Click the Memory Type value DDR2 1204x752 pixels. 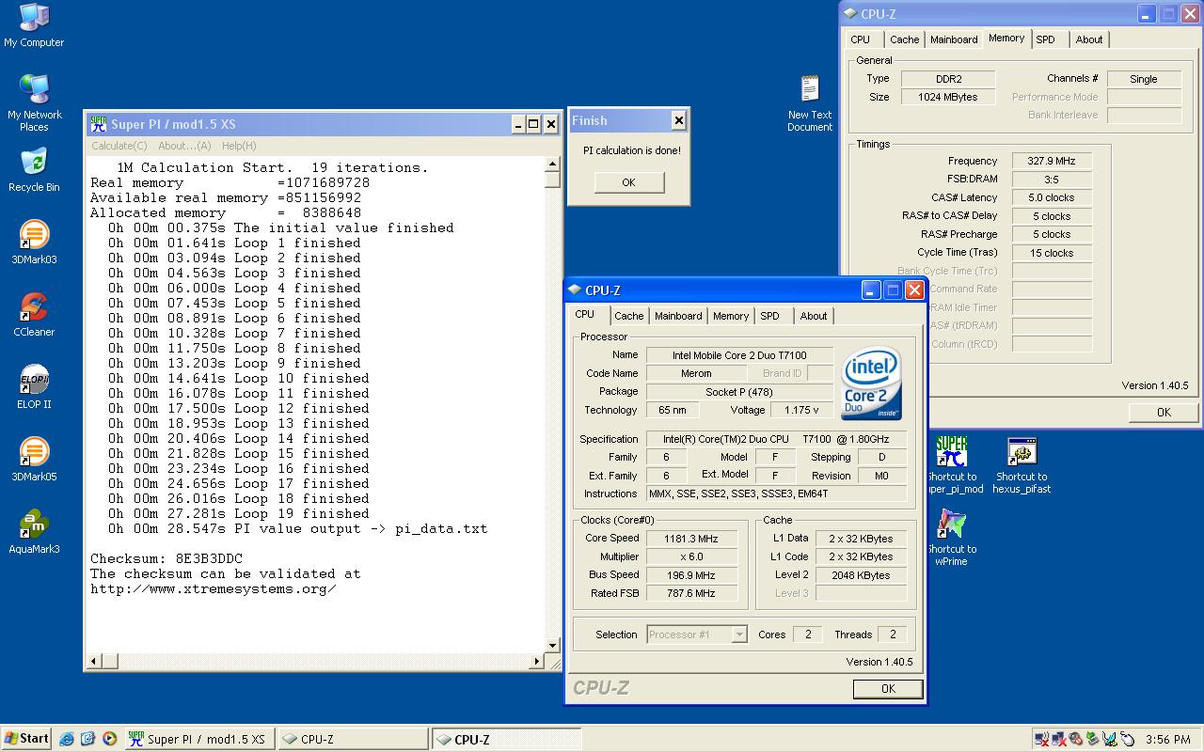coord(948,79)
